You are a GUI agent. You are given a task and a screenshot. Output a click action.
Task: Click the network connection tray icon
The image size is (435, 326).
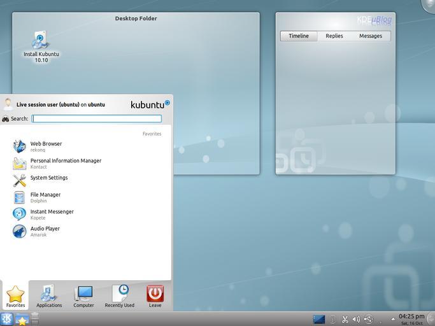(x=369, y=320)
